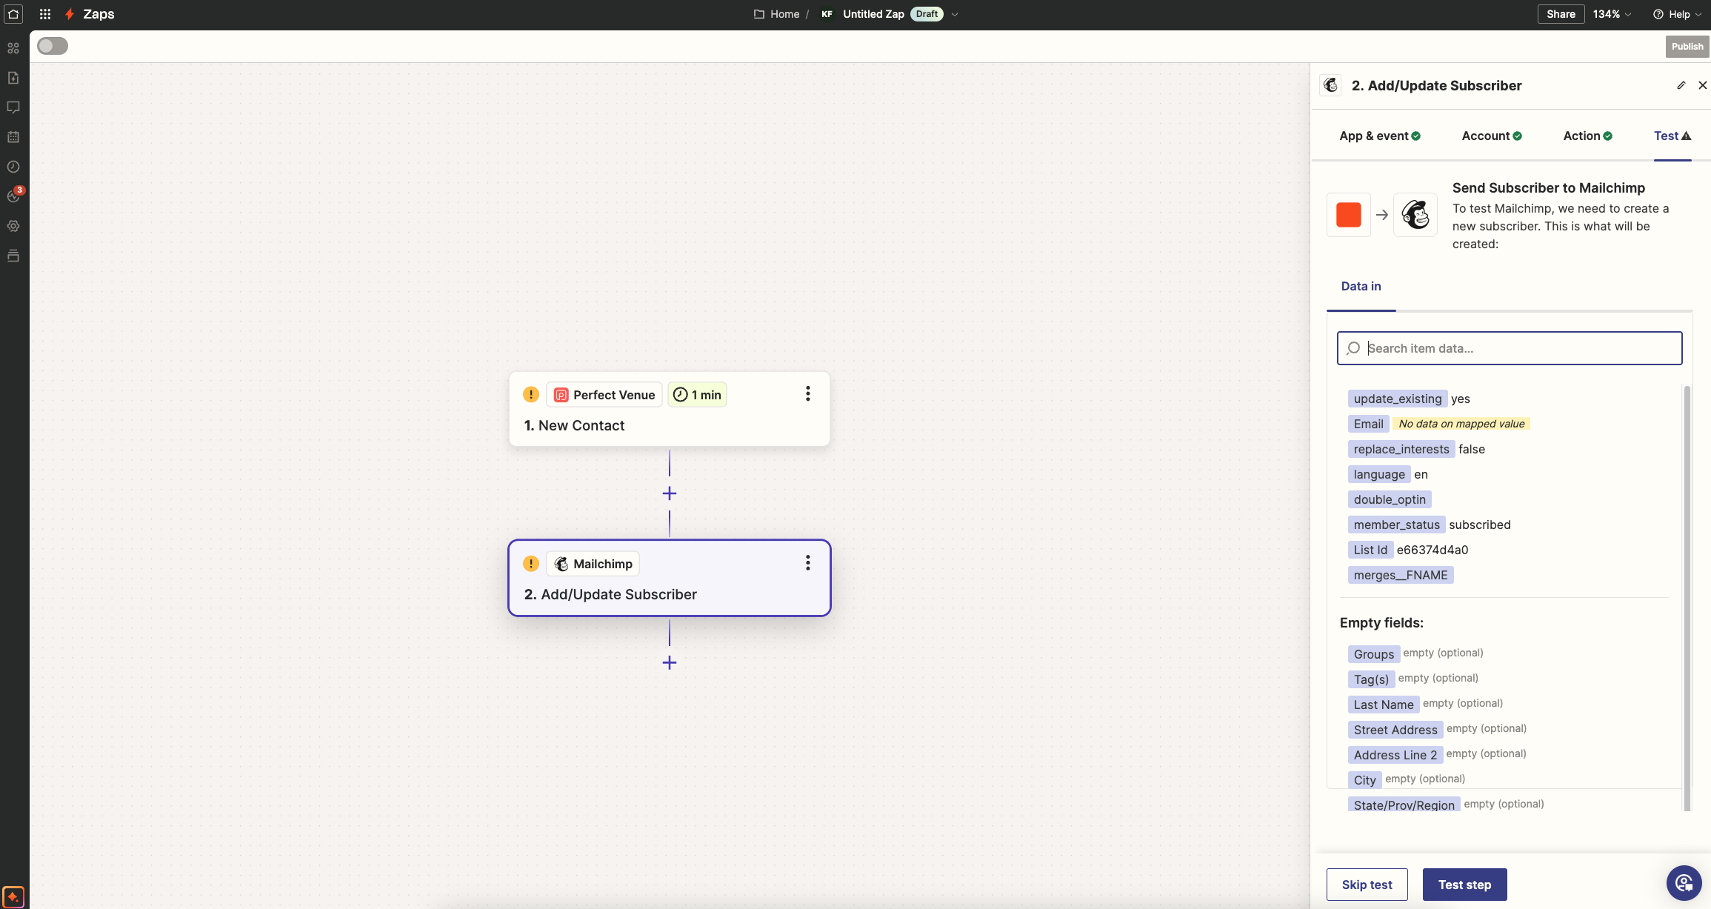
Task: Click the Perfect Venue app chip
Action: pos(604,395)
